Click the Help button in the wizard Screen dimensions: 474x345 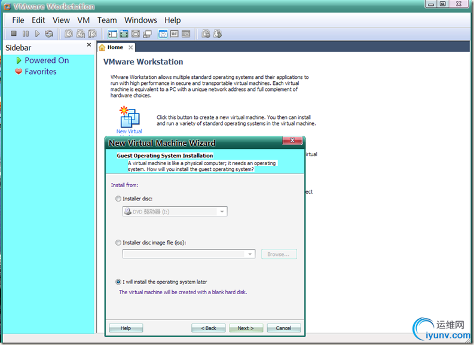(126, 328)
